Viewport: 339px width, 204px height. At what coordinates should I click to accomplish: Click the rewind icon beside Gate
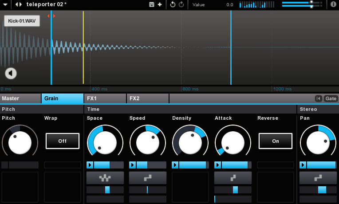coord(318,98)
